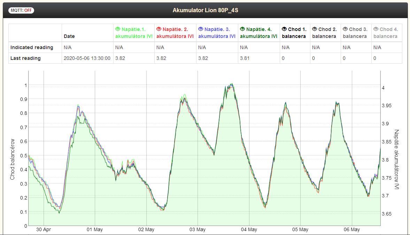
Task: Select the Date column header
Action: click(69, 36)
